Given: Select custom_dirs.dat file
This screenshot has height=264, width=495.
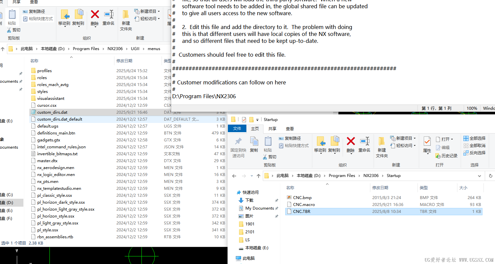Looking at the screenshot, I should (128, 112).
